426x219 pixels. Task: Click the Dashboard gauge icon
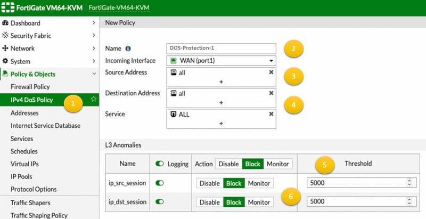click(x=5, y=23)
